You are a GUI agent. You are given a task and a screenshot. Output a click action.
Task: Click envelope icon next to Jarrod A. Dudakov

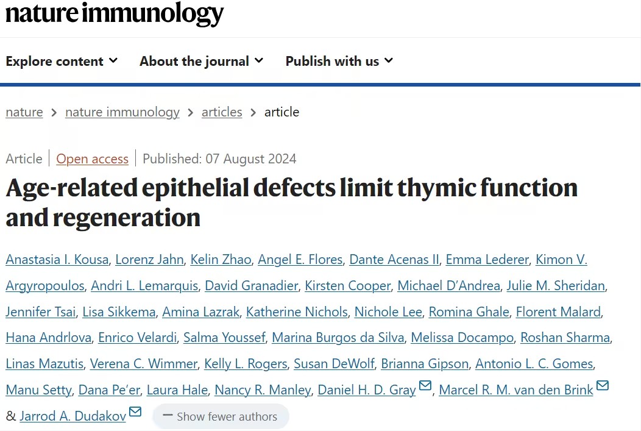pos(135,413)
